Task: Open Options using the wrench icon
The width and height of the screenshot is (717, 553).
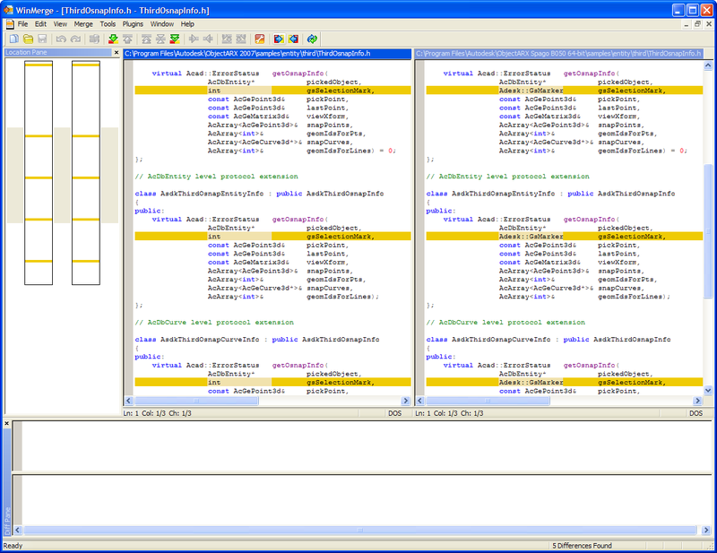Action: pos(260,39)
